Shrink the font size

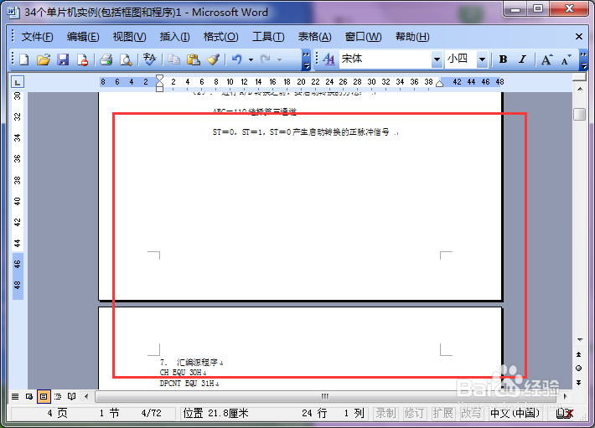(x=566, y=59)
